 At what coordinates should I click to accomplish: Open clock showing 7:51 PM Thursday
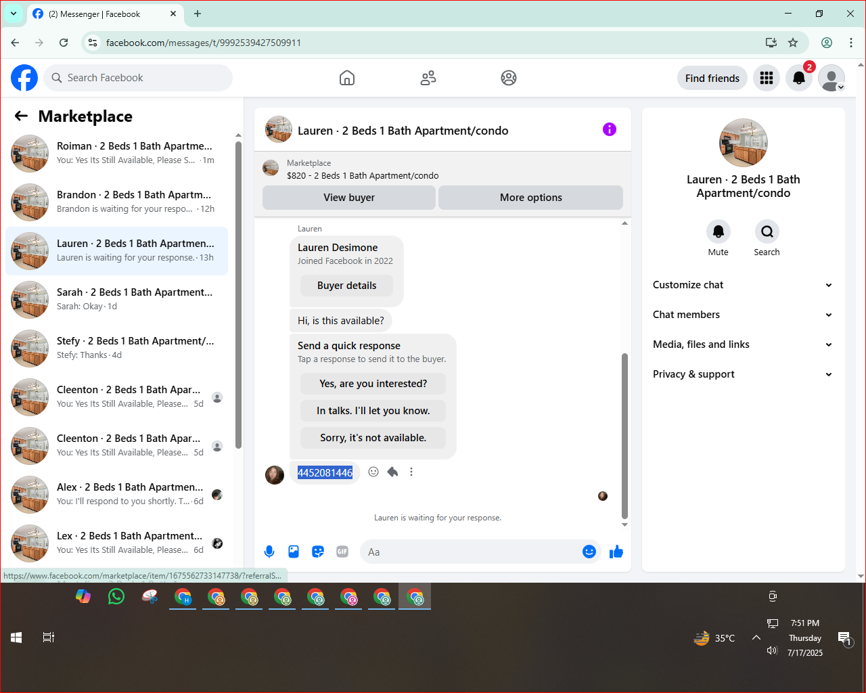point(804,638)
